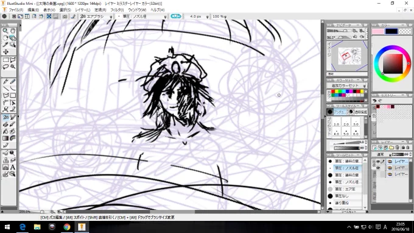Select the straight Line tool
The width and height of the screenshot is (414, 233).
5,88
